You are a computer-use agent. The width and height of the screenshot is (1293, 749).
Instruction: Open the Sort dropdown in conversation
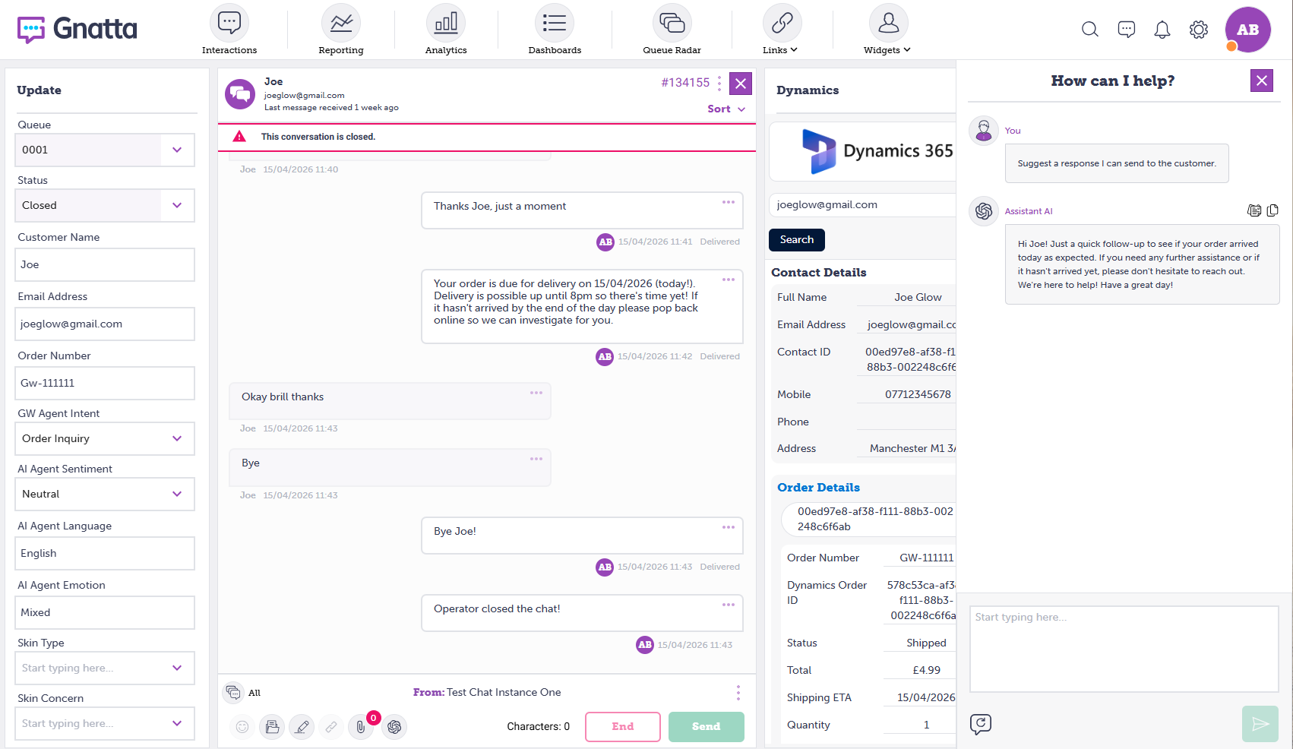(x=726, y=109)
